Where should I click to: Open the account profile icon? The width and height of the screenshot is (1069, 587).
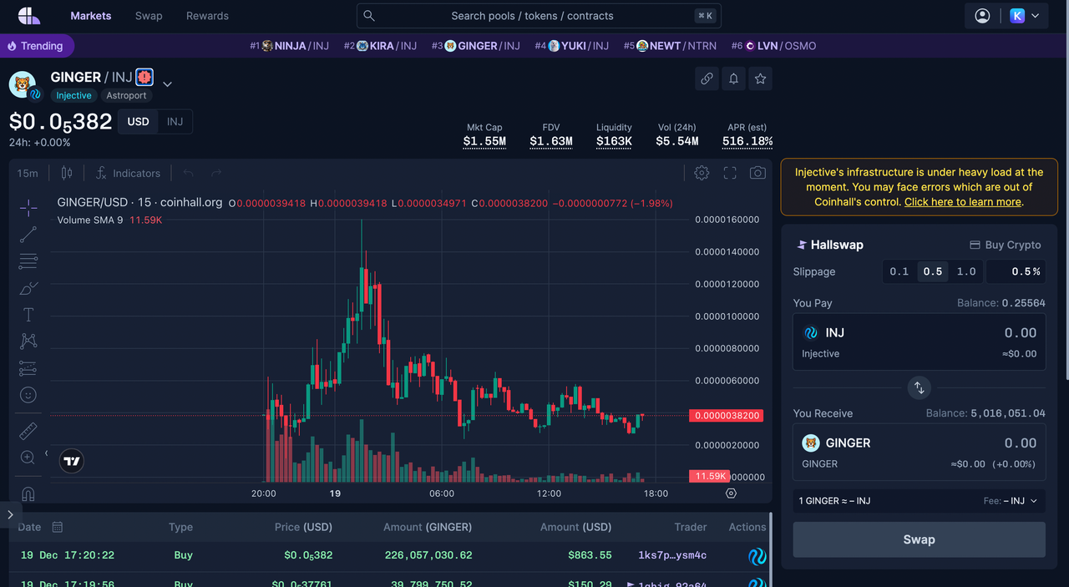tap(982, 16)
